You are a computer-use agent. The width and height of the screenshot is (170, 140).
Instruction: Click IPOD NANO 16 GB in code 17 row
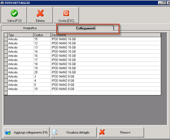tap(64, 60)
